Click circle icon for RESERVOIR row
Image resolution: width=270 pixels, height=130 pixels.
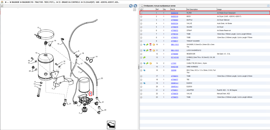point(141,54)
